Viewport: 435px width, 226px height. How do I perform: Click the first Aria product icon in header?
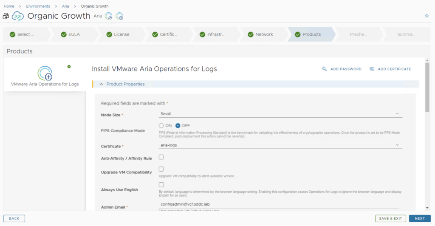coord(109,16)
